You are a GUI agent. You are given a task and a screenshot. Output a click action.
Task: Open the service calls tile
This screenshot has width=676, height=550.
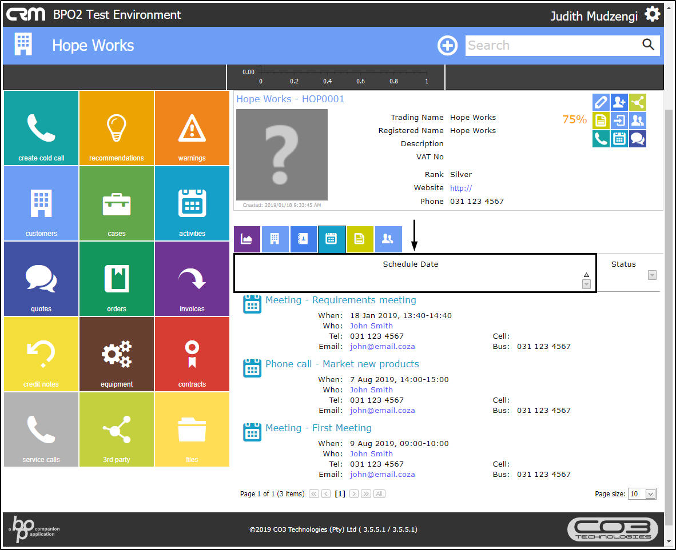click(x=41, y=429)
